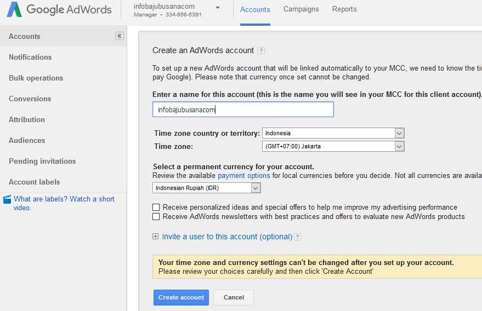This screenshot has width=482, height=311.
Task: Collapse the sidebar with the double-arrow icon
Action: [x=120, y=36]
